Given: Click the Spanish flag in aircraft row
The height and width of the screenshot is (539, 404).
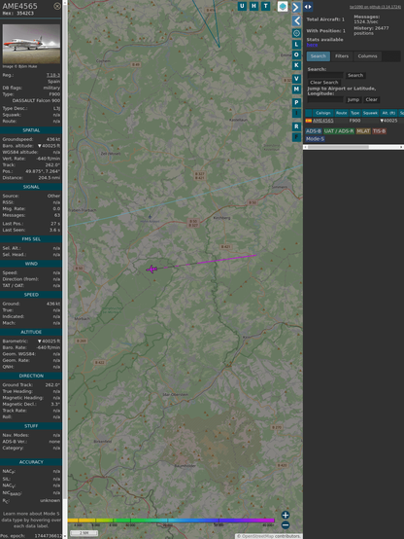Looking at the screenshot, I should point(309,121).
